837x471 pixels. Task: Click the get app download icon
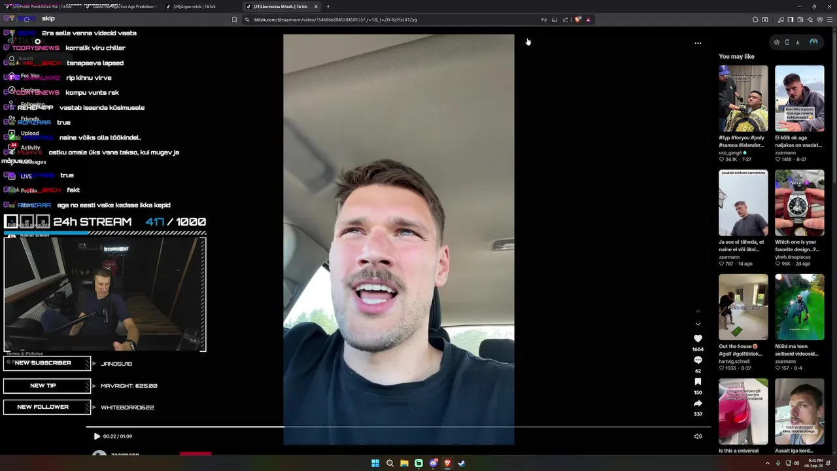(797, 42)
